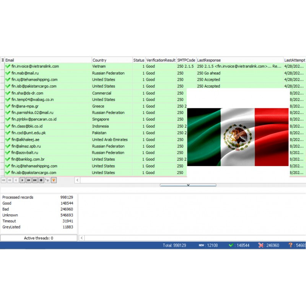Open the grid column chooser icon

tap(2, 60)
